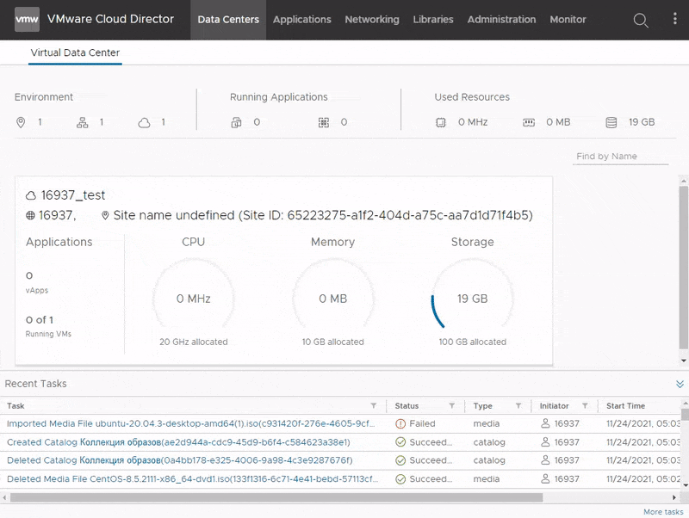Click Succeeded checkmark for Created Catalog task
This screenshot has width=689, height=518.
click(400, 442)
